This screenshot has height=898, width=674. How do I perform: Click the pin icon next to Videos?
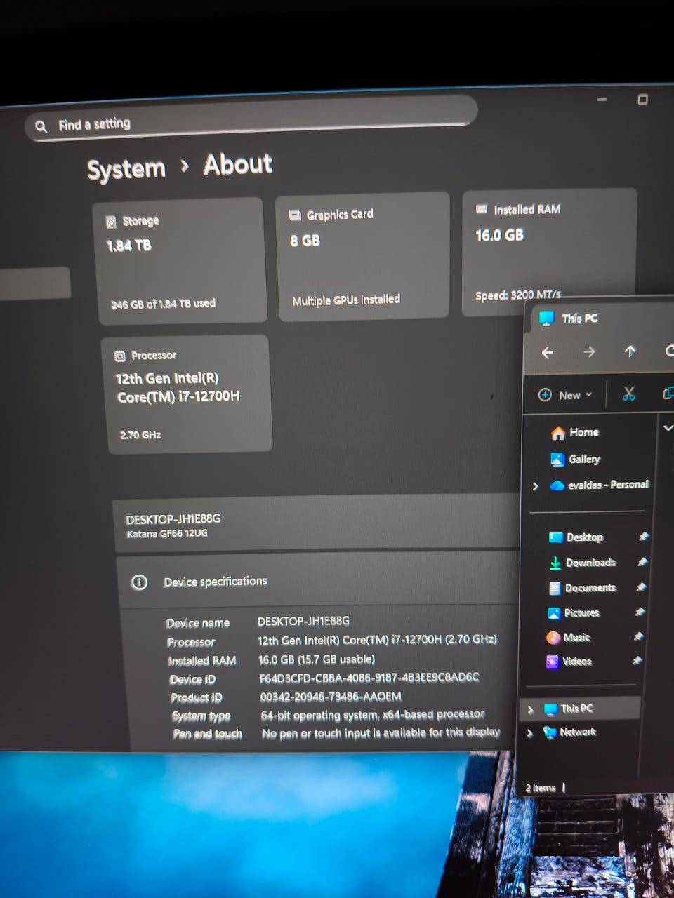pyautogui.click(x=637, y=660)
